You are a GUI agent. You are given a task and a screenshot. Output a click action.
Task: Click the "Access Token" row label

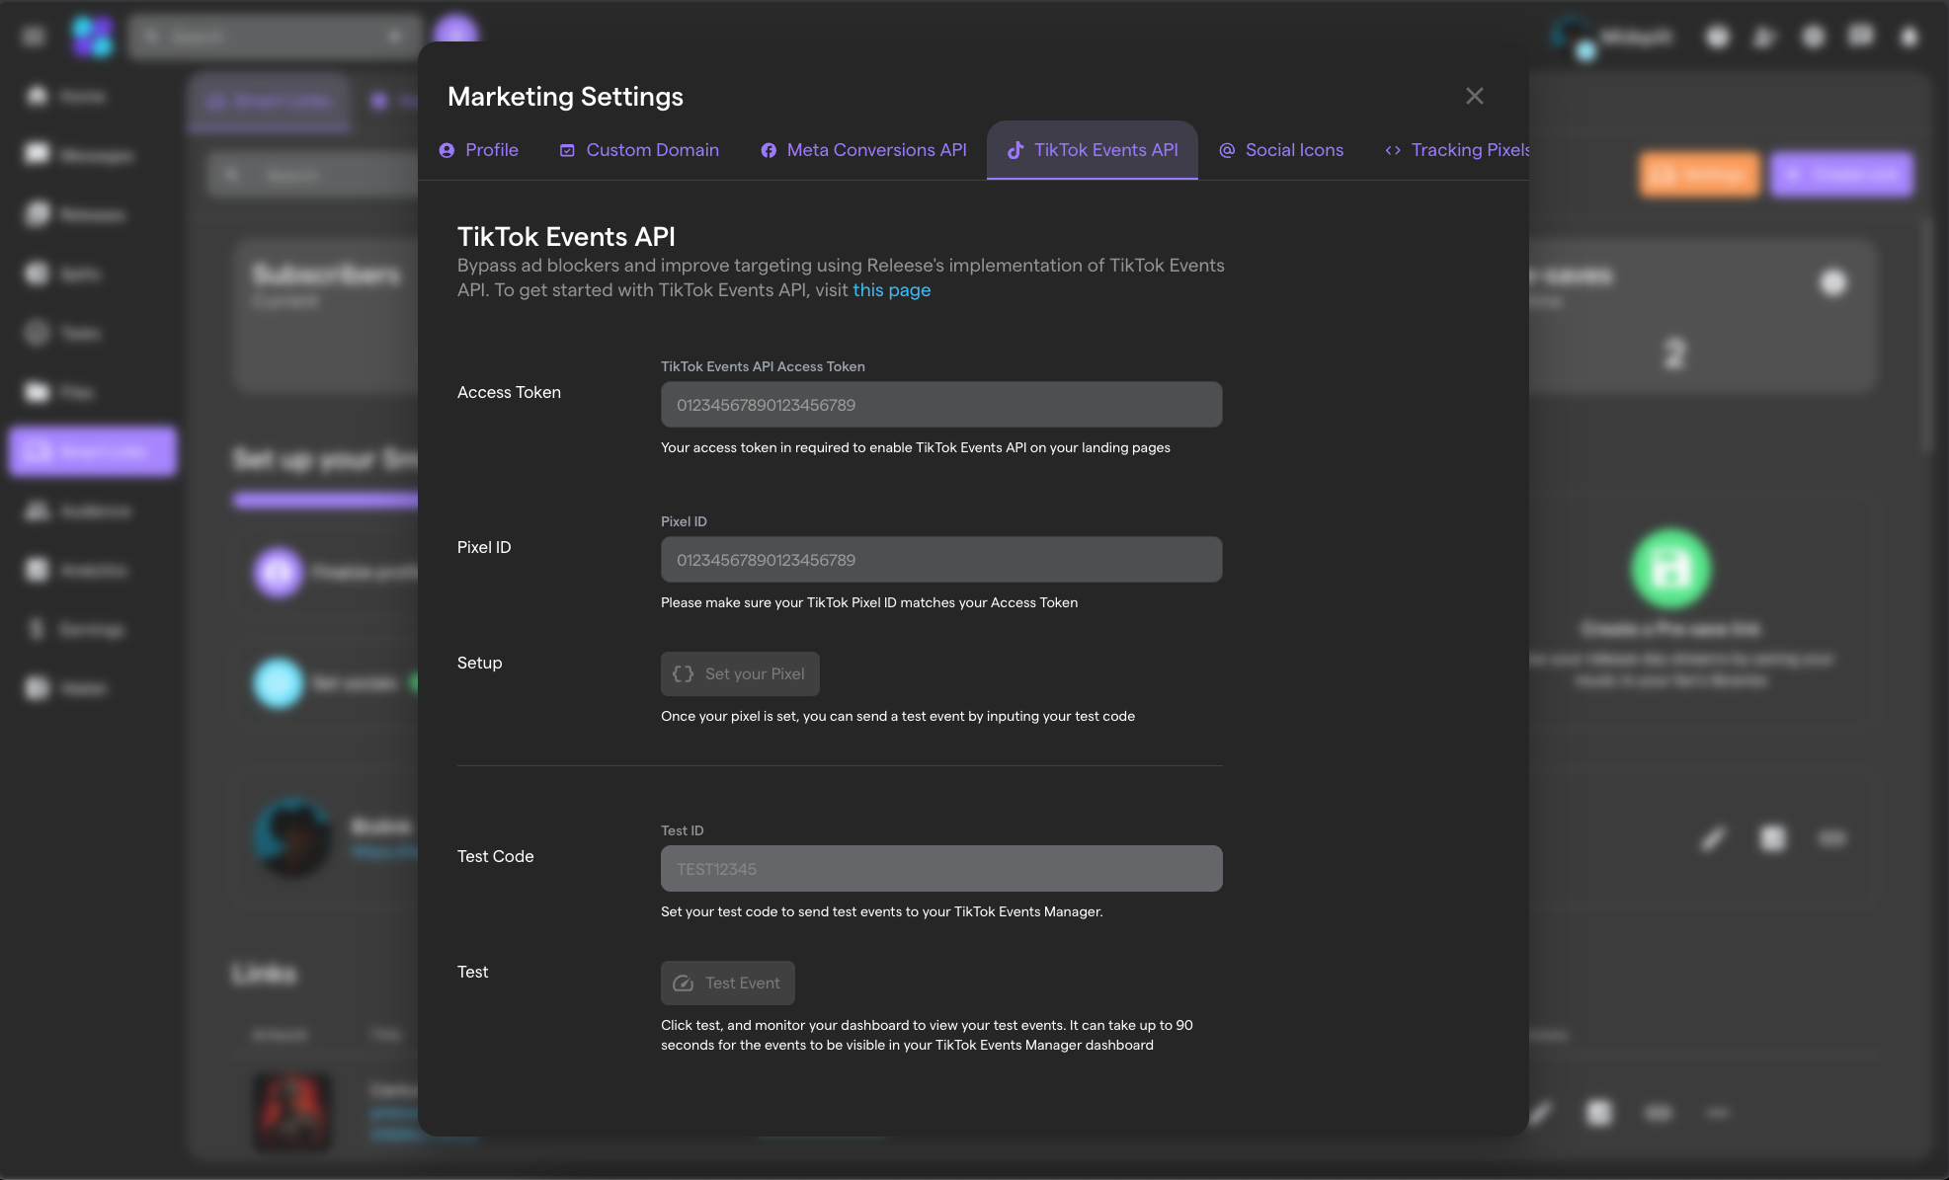click(509, 393)
